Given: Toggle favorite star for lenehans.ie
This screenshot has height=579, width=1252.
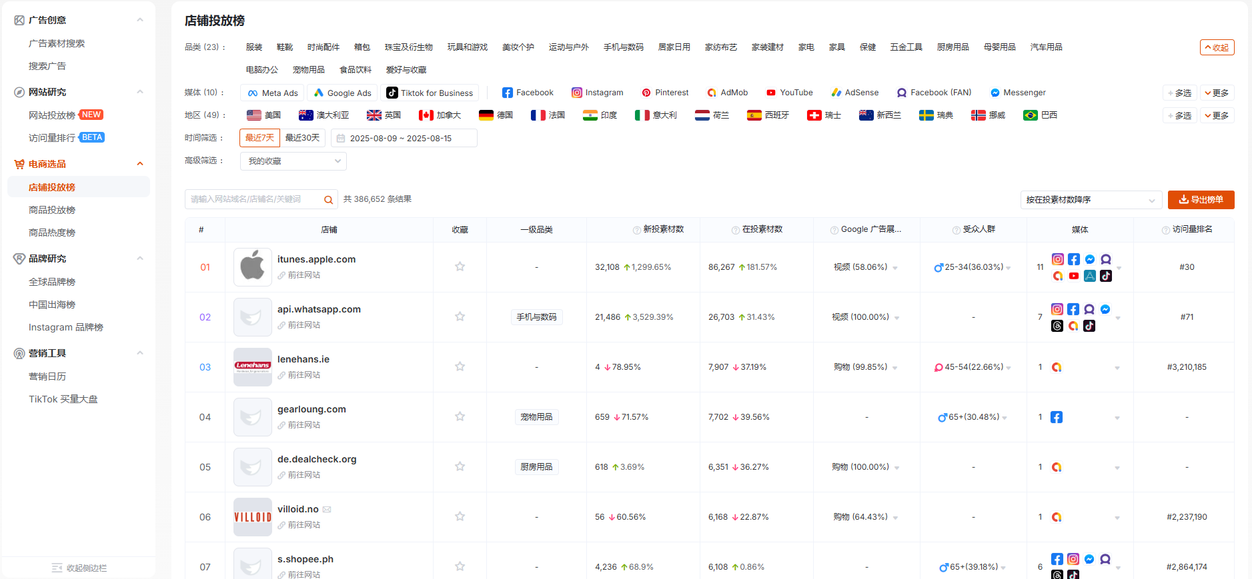Looking at the screenshot, I should (460, 366).
